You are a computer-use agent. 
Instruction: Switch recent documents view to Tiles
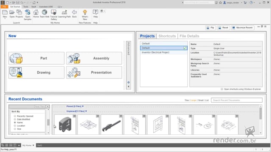coord(187,100)
